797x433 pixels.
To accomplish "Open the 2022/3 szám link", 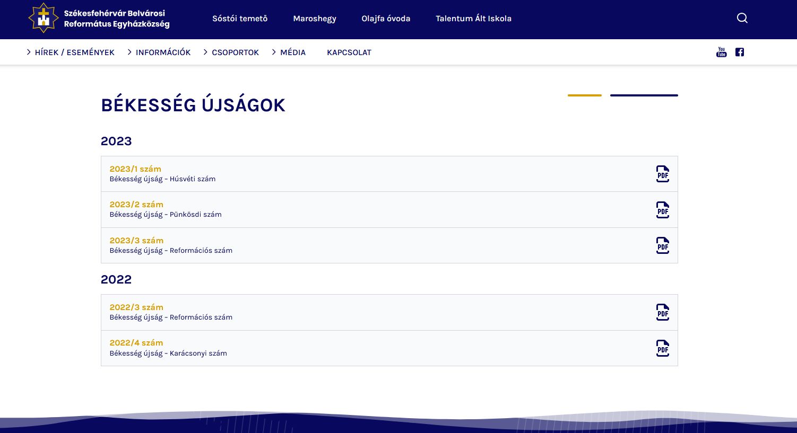I will click(136, 307).
